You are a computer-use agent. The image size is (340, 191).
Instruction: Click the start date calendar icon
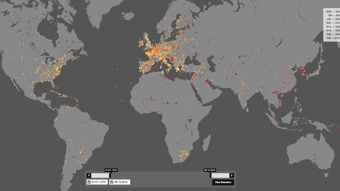(89, 182)
